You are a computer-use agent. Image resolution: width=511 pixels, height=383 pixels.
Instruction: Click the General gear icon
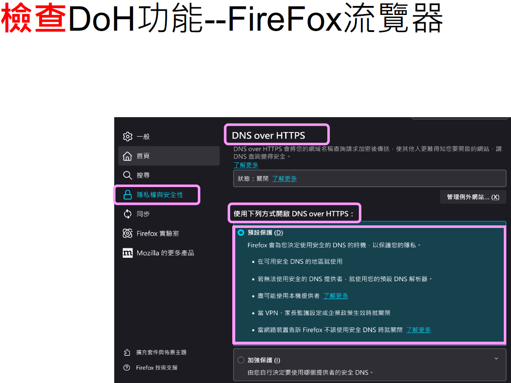click(127, 136)
